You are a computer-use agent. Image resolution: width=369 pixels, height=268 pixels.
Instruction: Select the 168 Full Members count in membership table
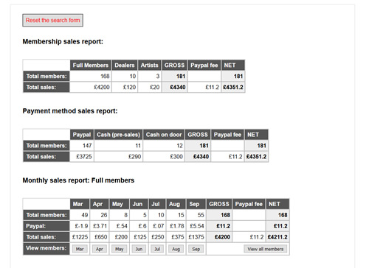click(x=91, y=76)
